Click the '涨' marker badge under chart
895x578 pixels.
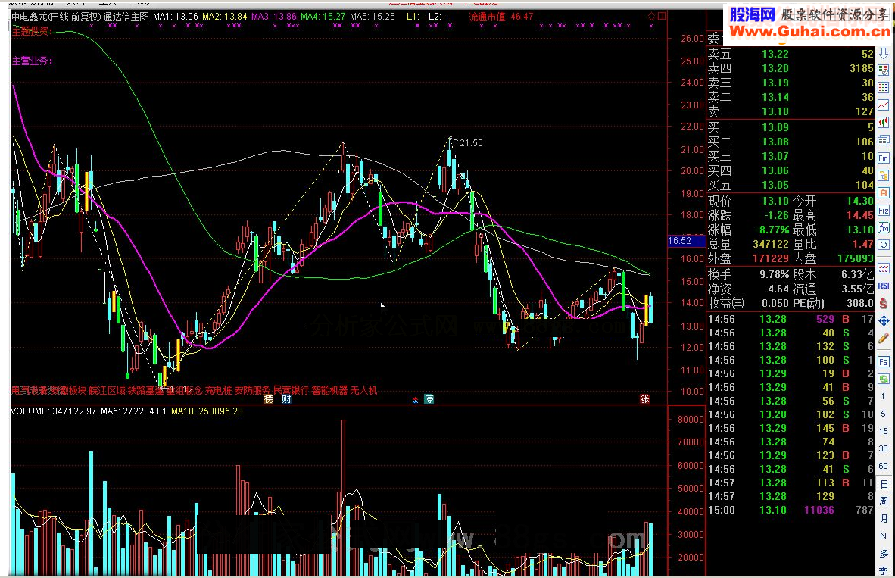pos(644,399)
